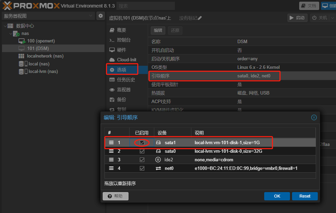Click the drag handle of ide2 row
The width and height of the screenshot is (336, 213).
(x=111, y=160)
